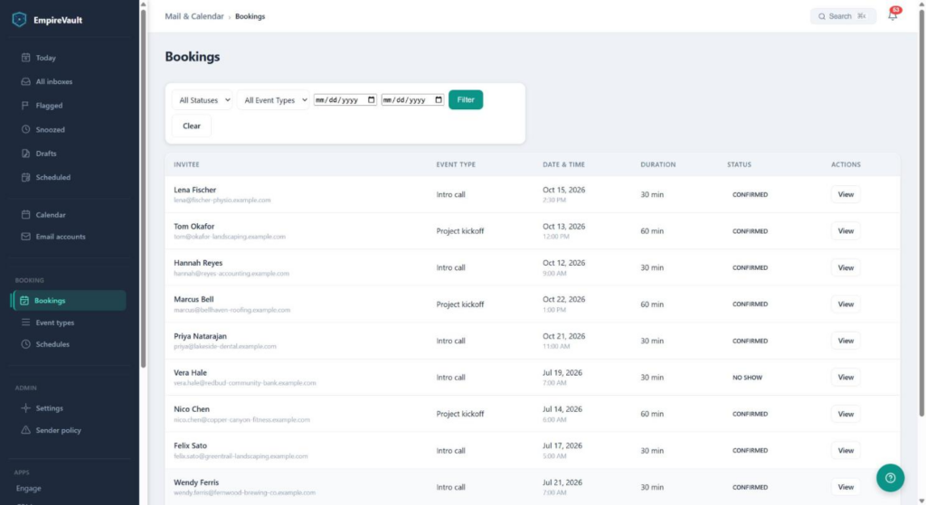Click the Clear button
The height and width of the screenshot is (505, 926).
tap(192, 126)
